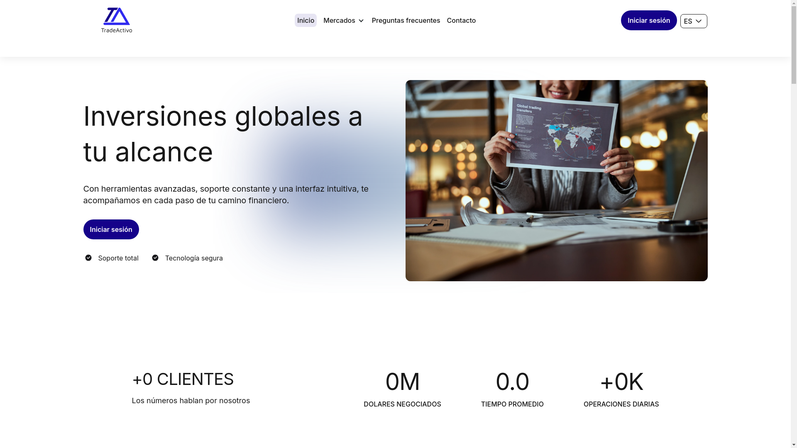Click the heading Inversiones globales a tu alcance

(x=223, y=134)
